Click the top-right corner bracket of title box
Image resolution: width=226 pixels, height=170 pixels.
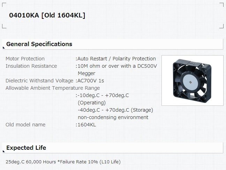(x=221, y=5)
